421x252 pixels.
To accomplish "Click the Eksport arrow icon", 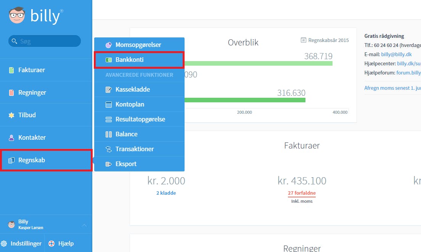I will click(x=108, y=164).
